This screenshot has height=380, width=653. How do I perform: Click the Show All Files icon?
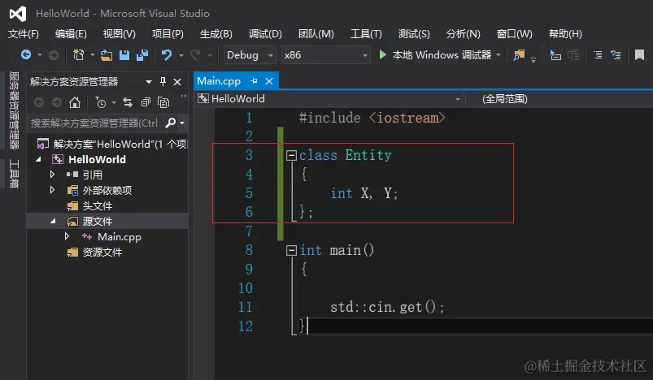(x=163, y=102)
